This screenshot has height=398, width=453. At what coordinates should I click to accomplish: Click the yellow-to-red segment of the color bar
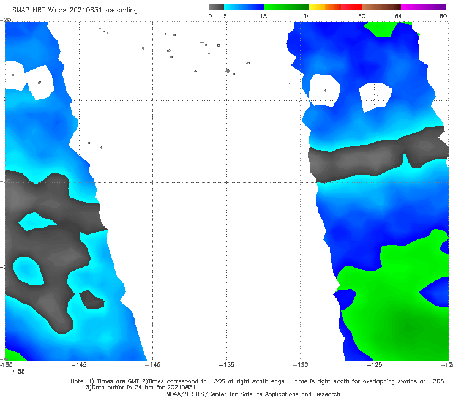(335, 7)
